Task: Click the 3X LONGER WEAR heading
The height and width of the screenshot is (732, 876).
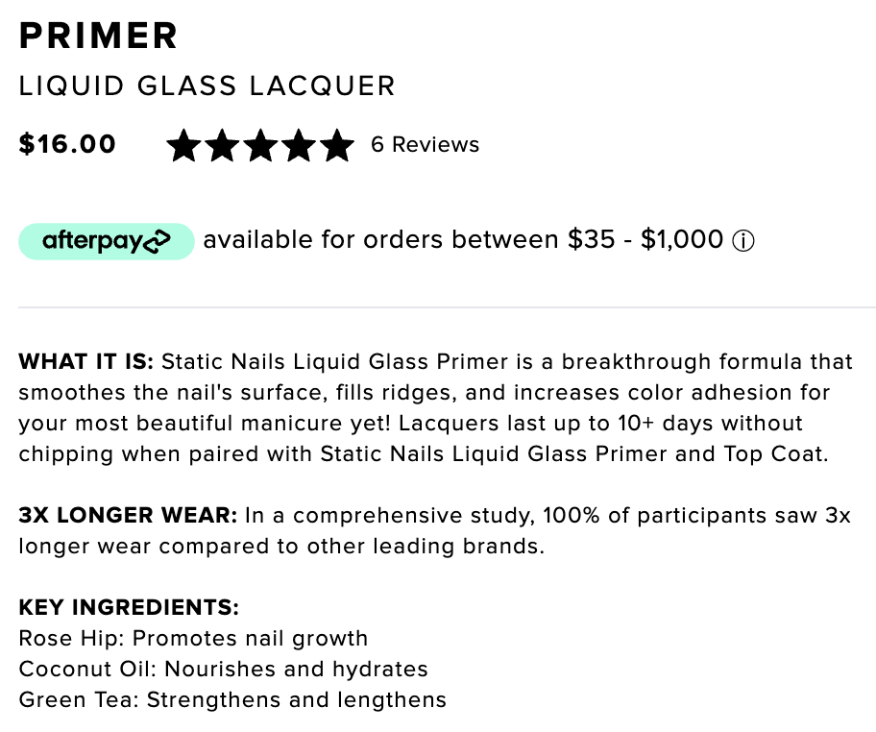Action: tap(128, 515)
